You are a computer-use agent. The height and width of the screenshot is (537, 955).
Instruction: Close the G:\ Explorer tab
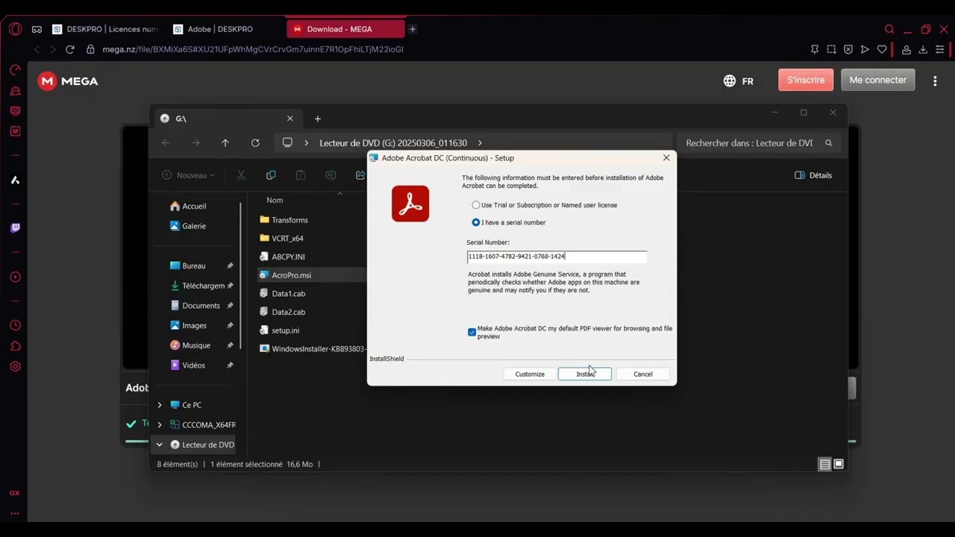[290, 119]
